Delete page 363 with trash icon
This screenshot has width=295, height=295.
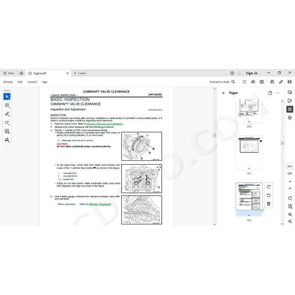(269, 204)
